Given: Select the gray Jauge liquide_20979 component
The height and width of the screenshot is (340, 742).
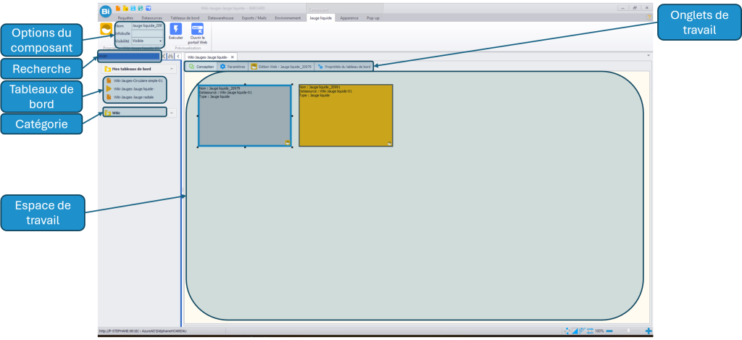Looking at the screenshot, I should point(245,115).
